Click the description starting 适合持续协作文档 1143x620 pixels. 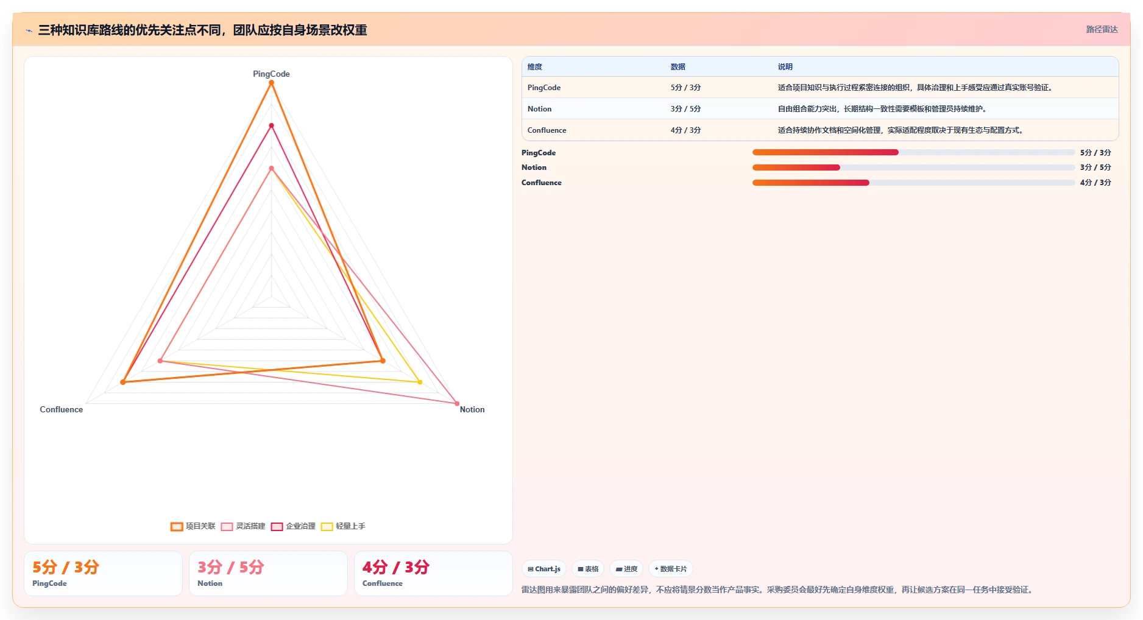point(901,130)
